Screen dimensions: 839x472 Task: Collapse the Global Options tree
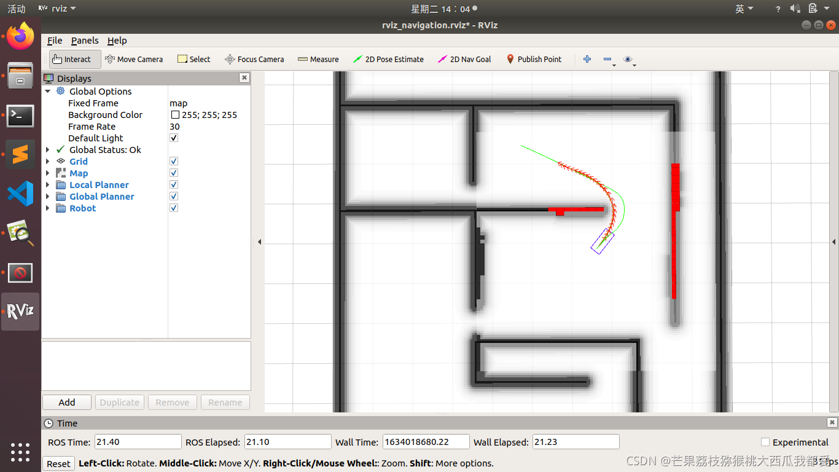coord(48,91)
